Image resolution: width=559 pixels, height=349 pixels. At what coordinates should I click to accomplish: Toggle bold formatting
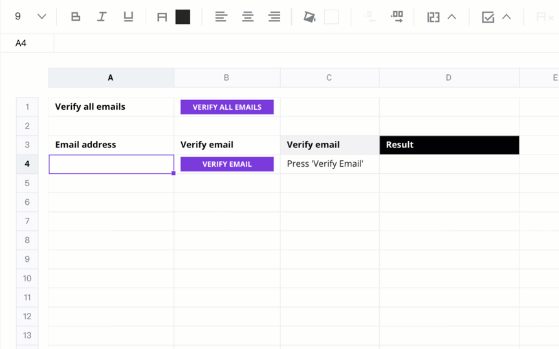click(76, 17)
